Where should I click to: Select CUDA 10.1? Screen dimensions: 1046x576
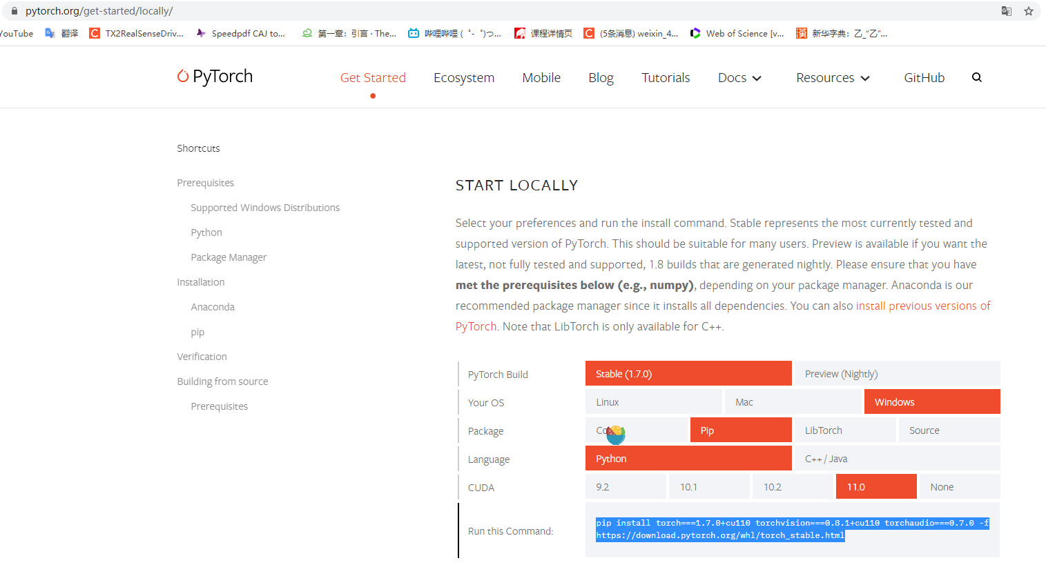[709, 486]
